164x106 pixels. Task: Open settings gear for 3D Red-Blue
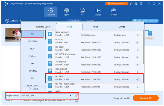click(137, 65)
